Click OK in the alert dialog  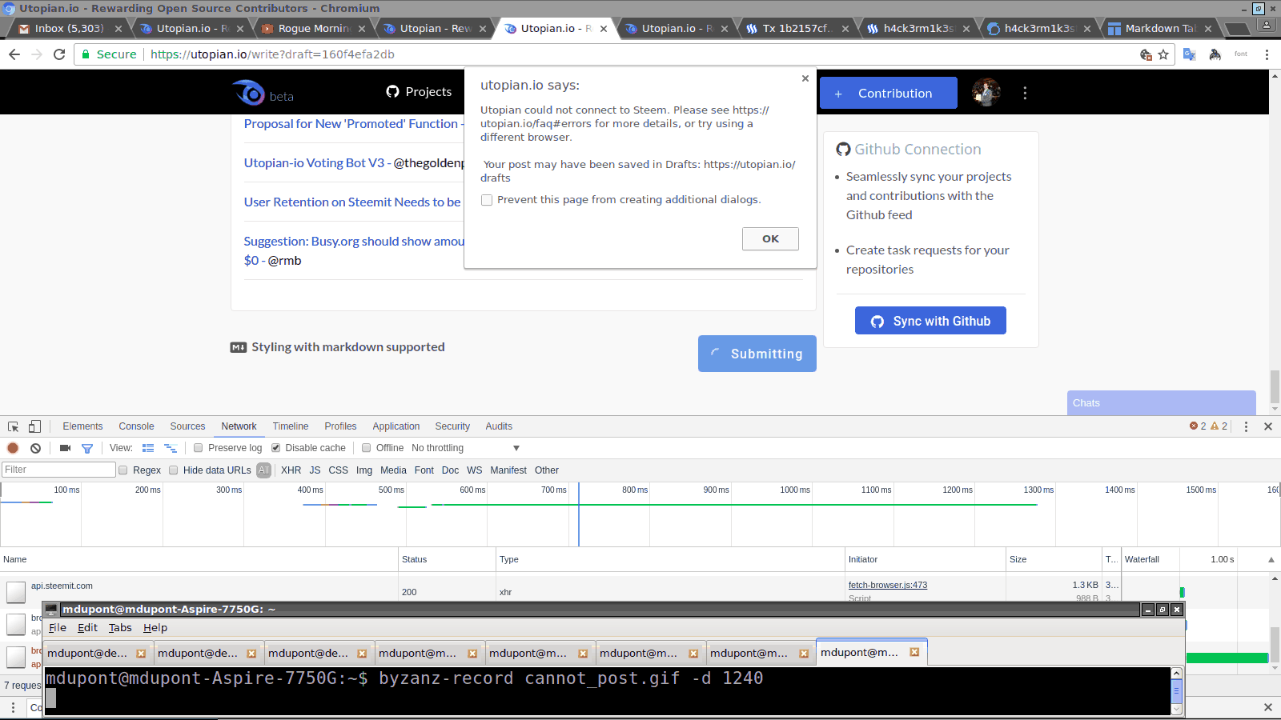[x=770, y=239]
